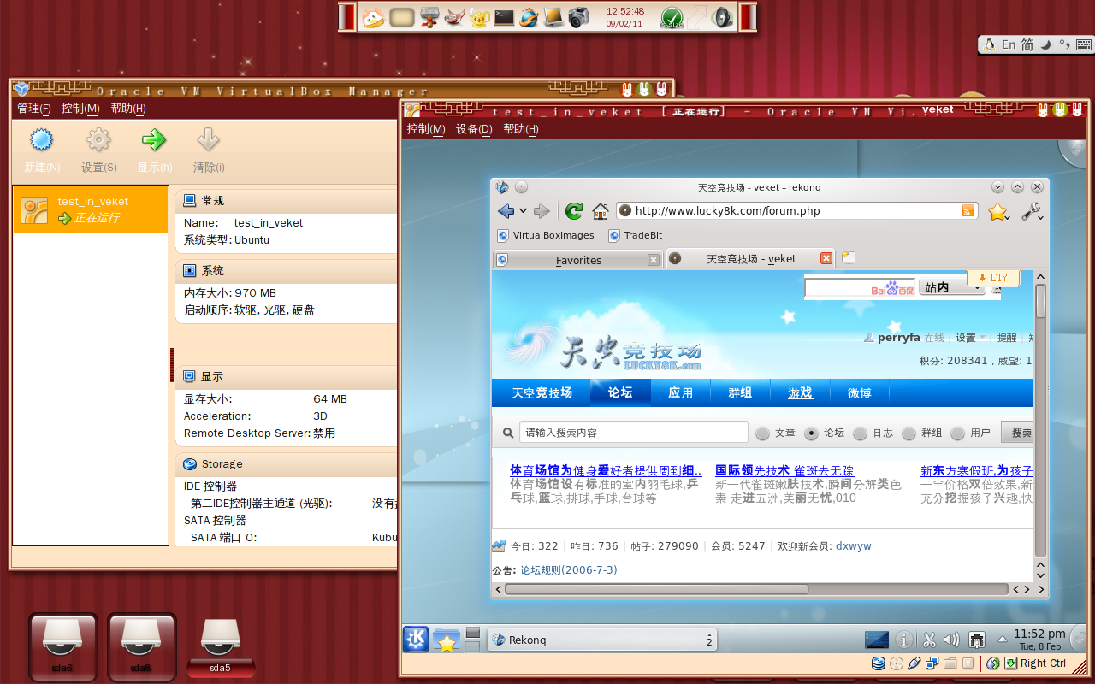Open the sda5 drive icon on desktop
The image size is (1095, 684).
point(220,646)
